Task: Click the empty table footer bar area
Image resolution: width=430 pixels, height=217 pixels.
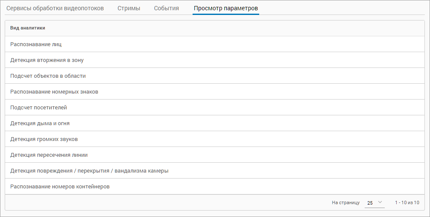Action: coord(171,202)
